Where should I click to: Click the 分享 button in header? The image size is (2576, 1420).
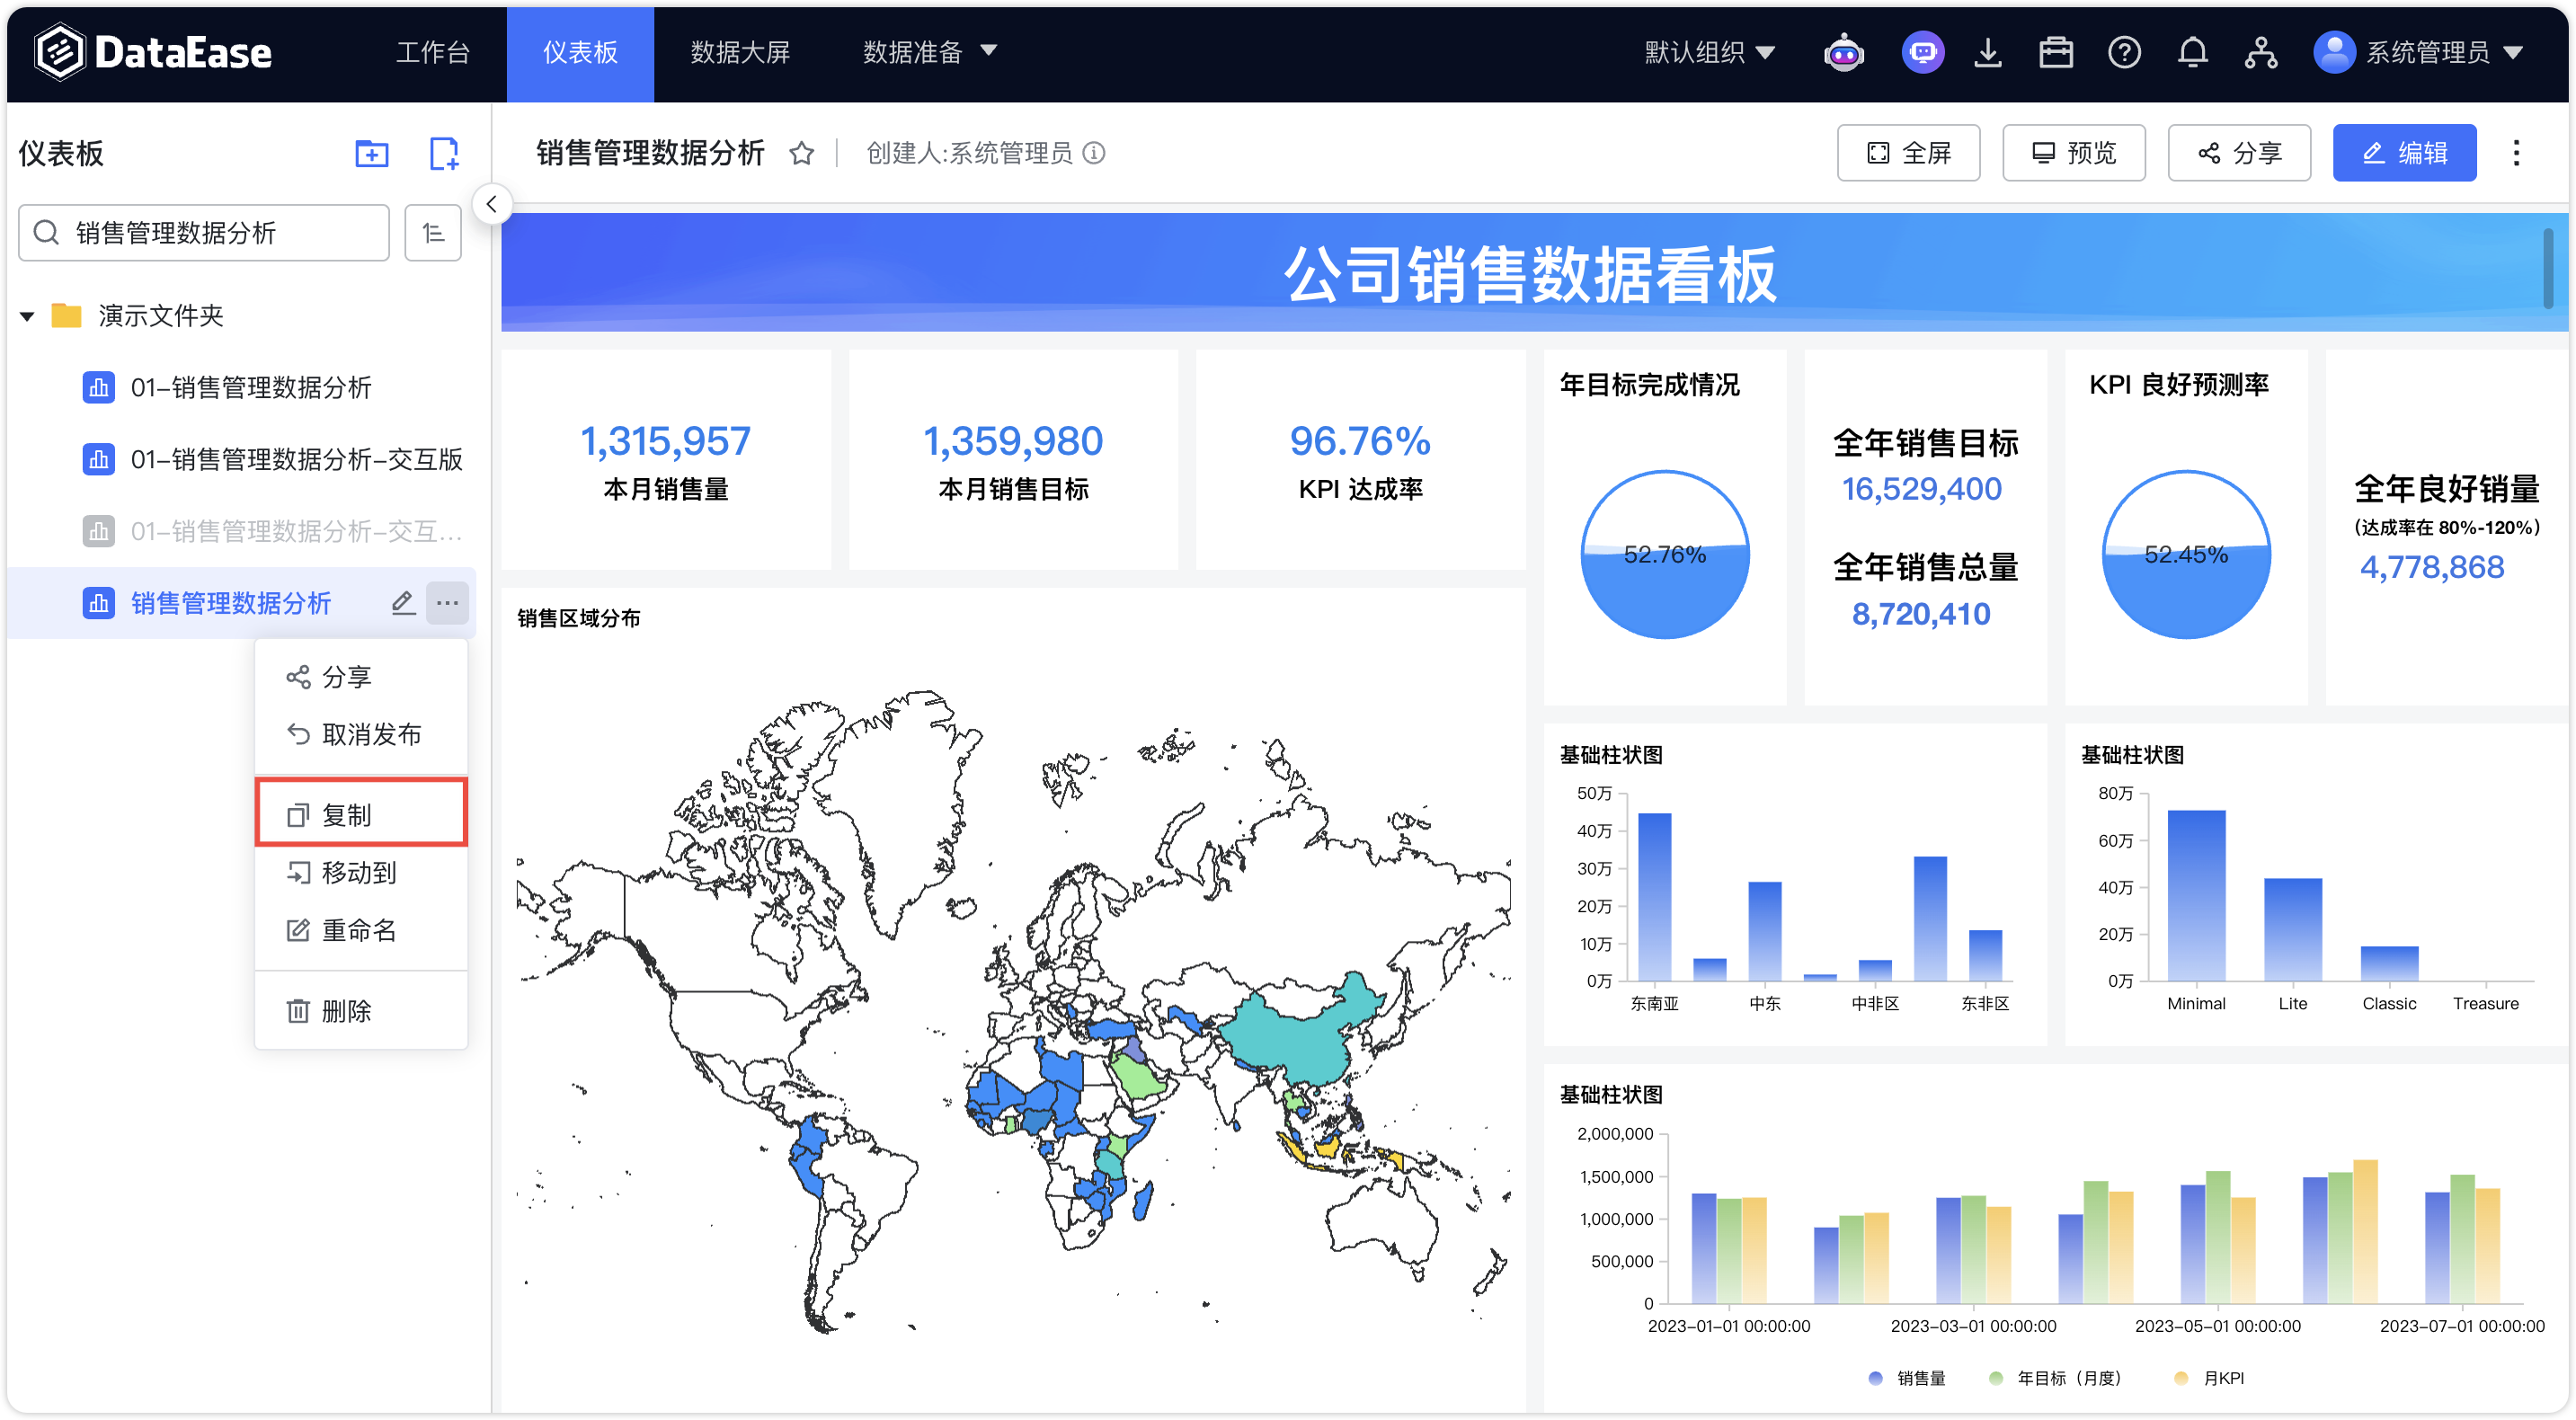[x=2239, y=153]
